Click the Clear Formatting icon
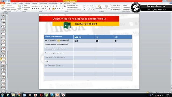This screenshot has height=97, width=172. point(50,6)
